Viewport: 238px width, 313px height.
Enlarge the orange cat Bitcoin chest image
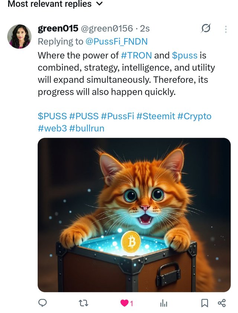coord(134,215)
